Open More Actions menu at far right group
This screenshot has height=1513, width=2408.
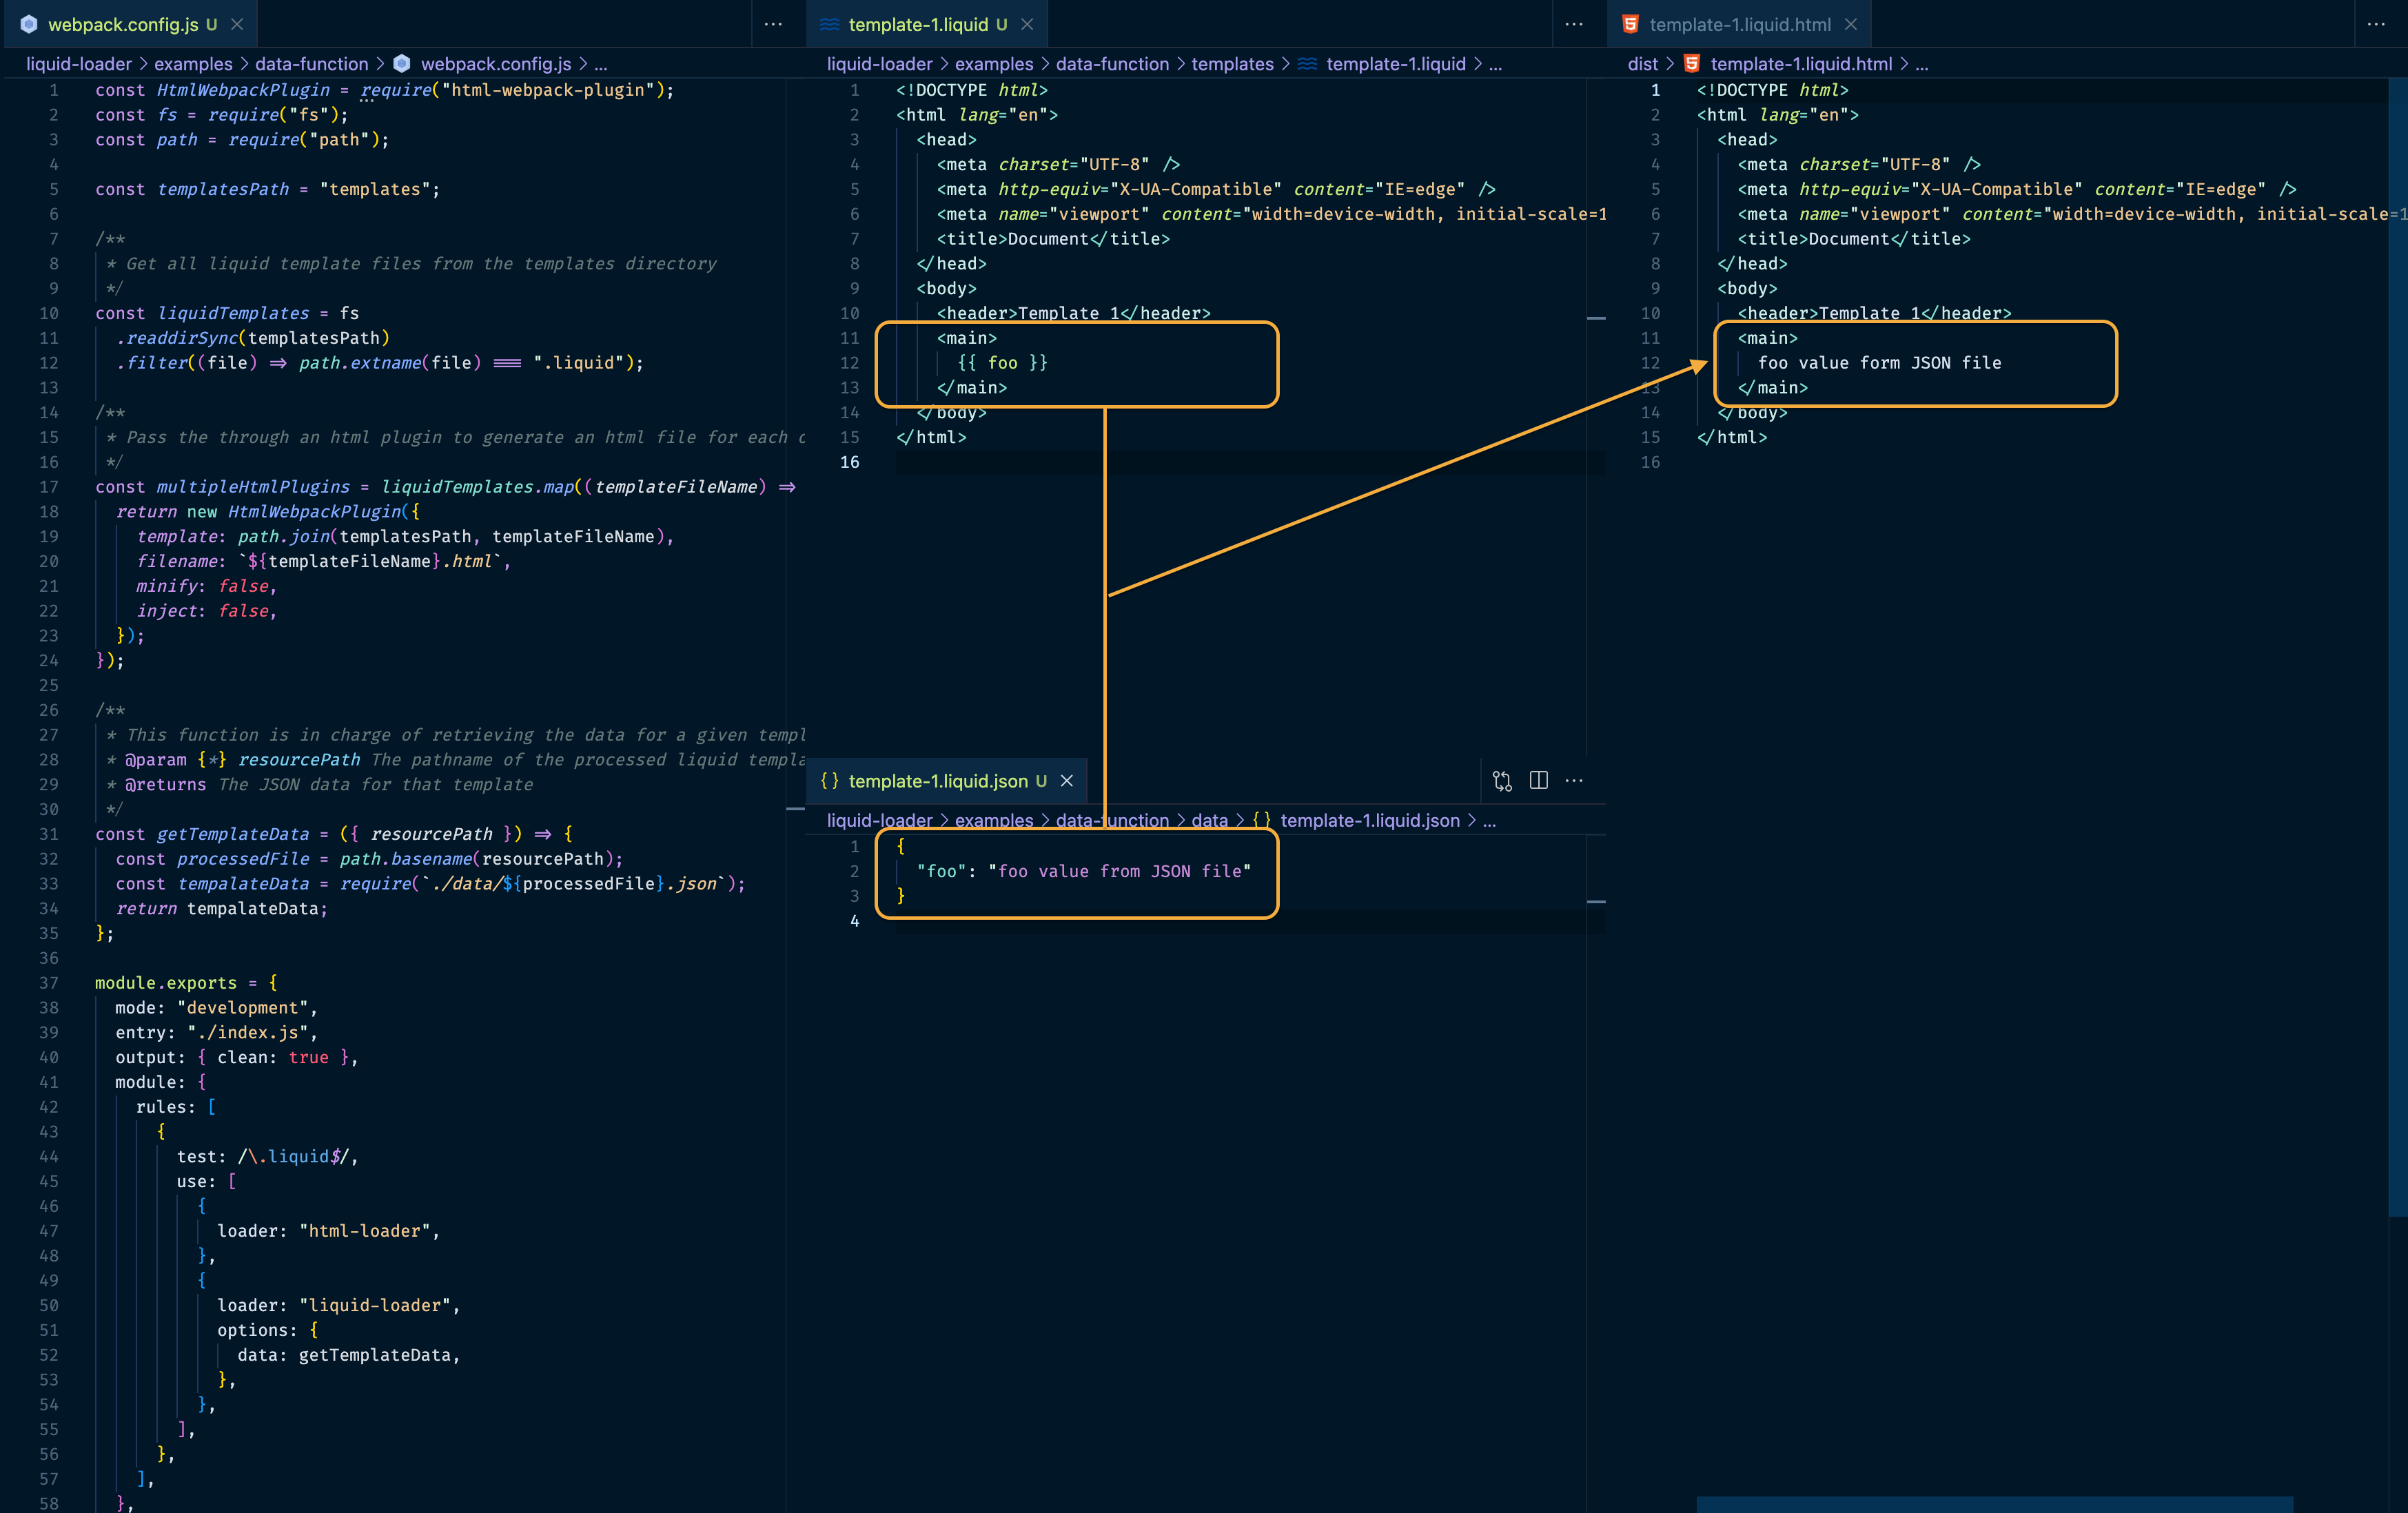coord(2376,24)
